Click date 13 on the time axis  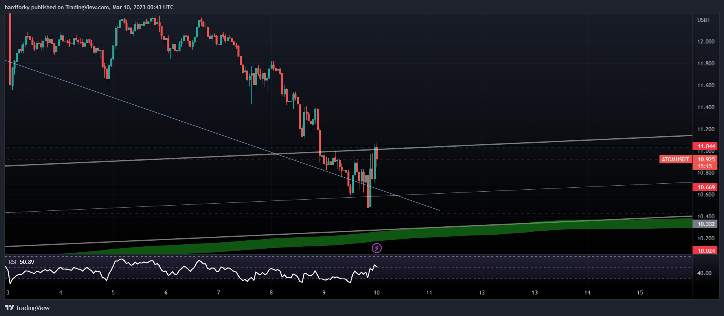click(x=534, y=292)
